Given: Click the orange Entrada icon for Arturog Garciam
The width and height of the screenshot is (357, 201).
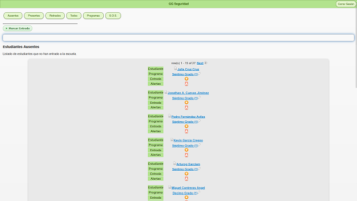Looking at the screenshot, I should tap(186, 174).
